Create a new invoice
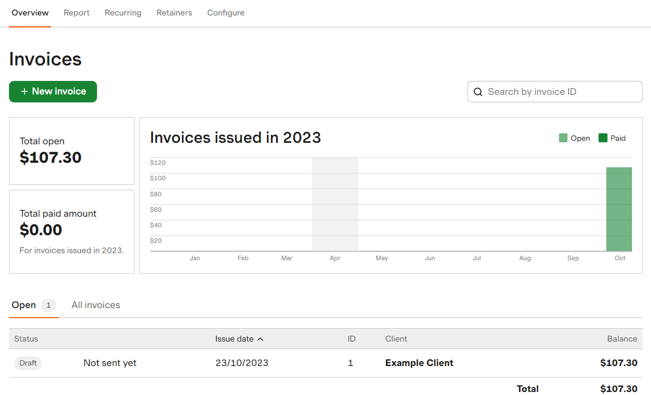The image size is (651, 395). point(53,91)
